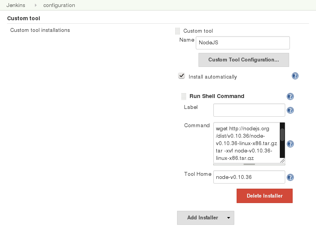Click inside the NodeJS Name field
This screenshot has width=316, height=226.
242,42
